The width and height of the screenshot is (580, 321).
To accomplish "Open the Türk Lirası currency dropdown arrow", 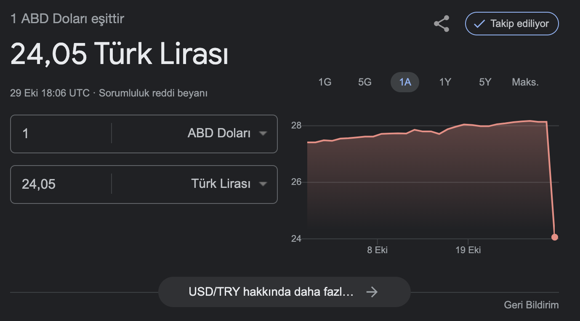I will point(263,184).
